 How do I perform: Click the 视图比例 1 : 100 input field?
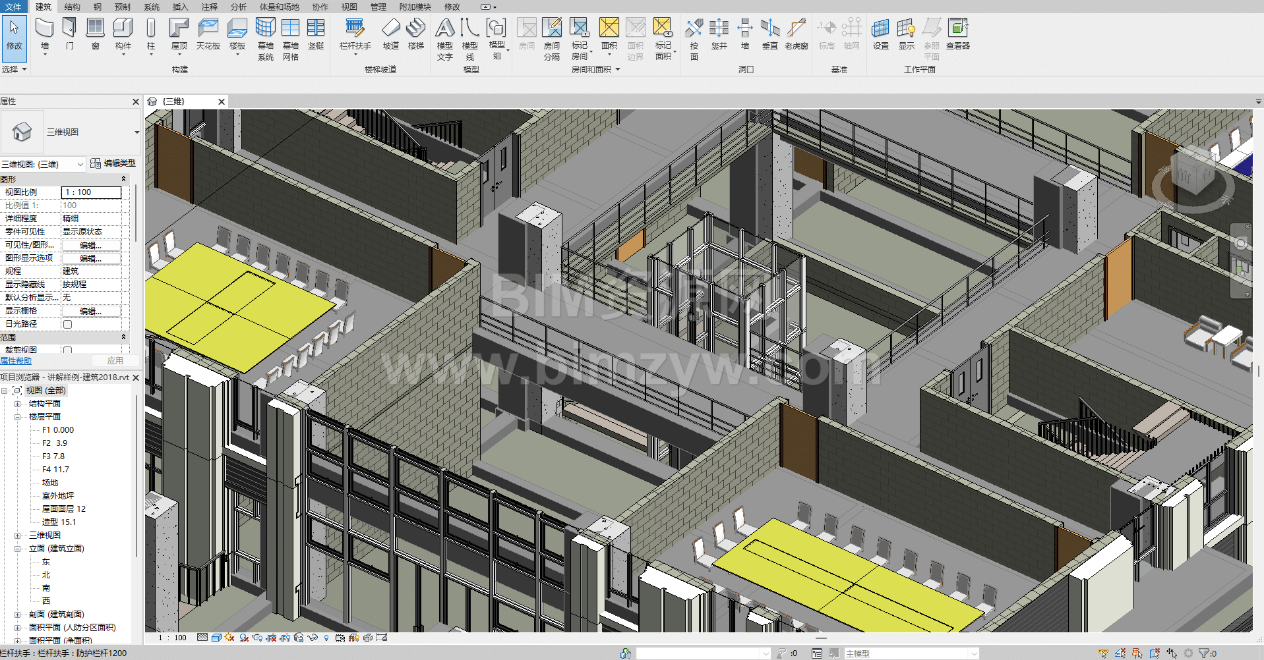point(91,192)
